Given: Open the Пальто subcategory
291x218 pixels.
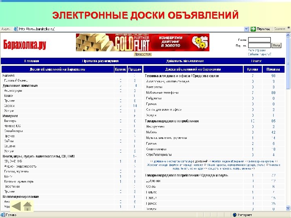Looking at the screenshot, I should pyautogui.click(x=151, y=192).
